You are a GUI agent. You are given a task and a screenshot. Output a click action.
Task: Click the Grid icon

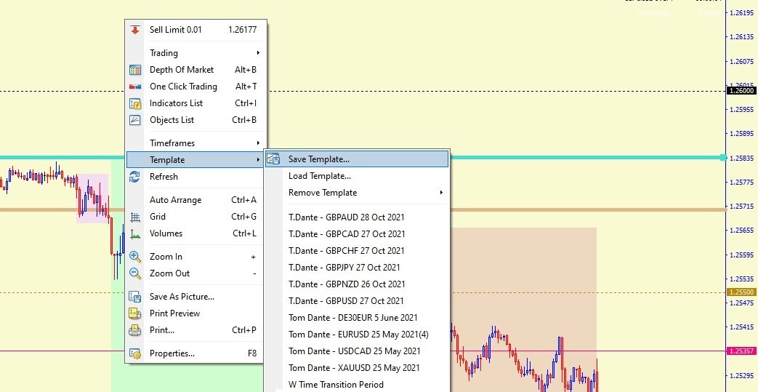[135, 217]
